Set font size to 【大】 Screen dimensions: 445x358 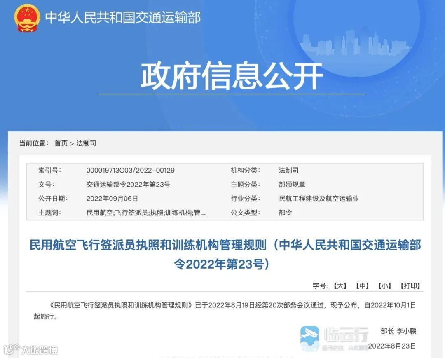coord(340,285)
